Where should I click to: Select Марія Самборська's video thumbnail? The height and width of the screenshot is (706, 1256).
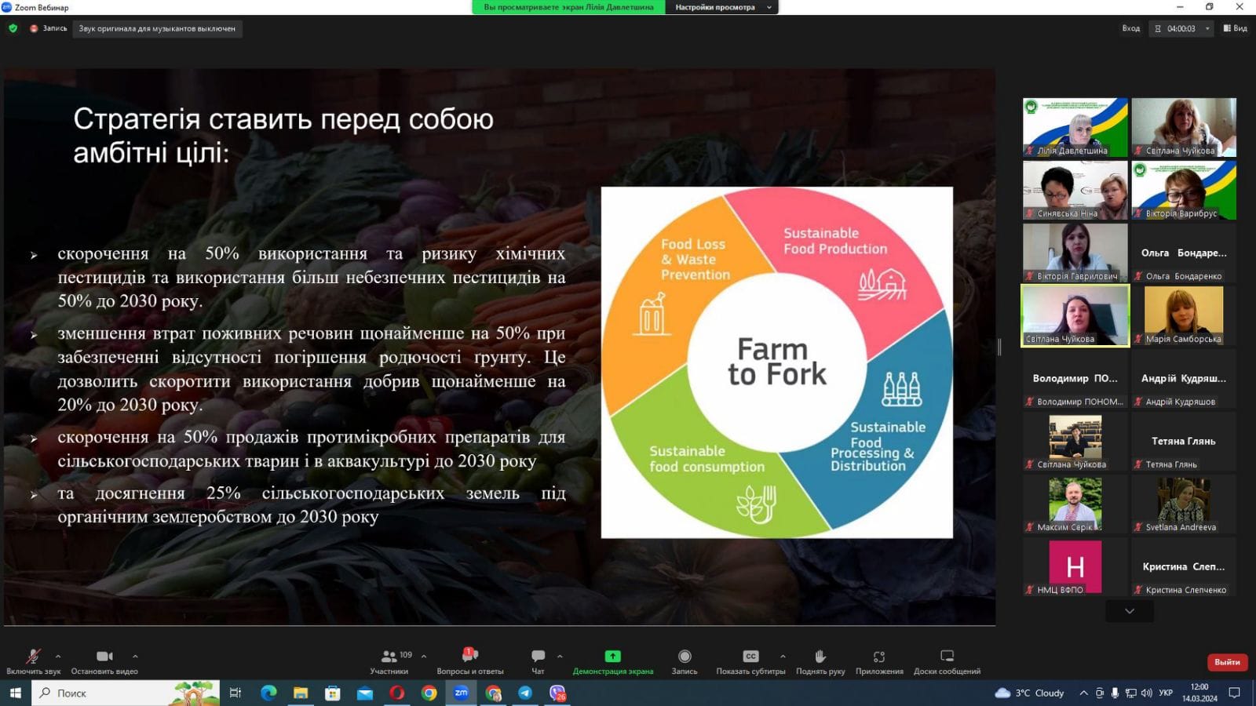click(1184, 315)
